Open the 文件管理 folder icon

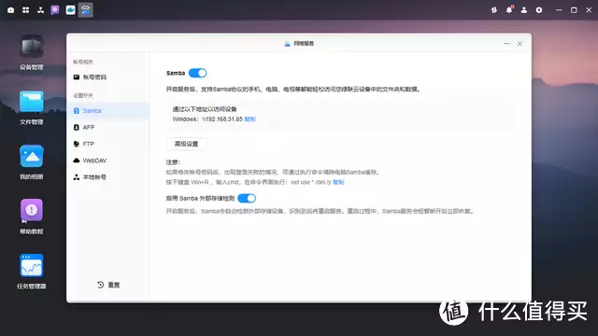(32, 102)
